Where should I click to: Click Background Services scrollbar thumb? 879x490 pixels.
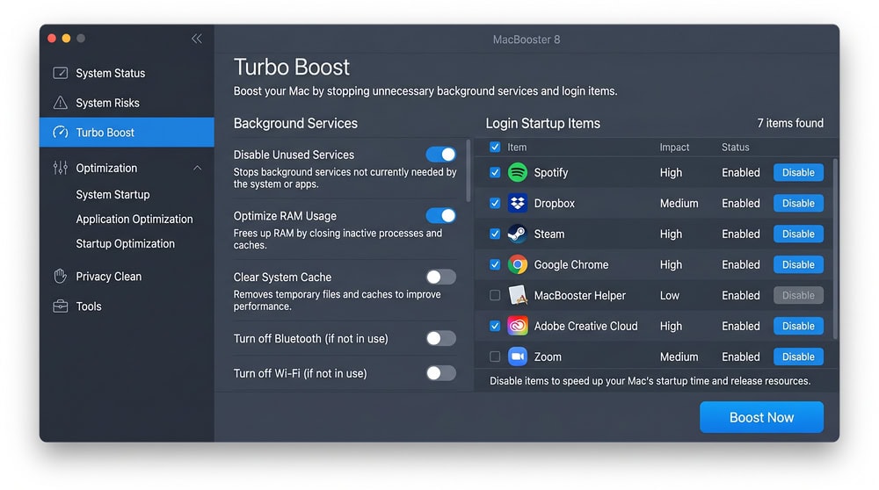469,171
